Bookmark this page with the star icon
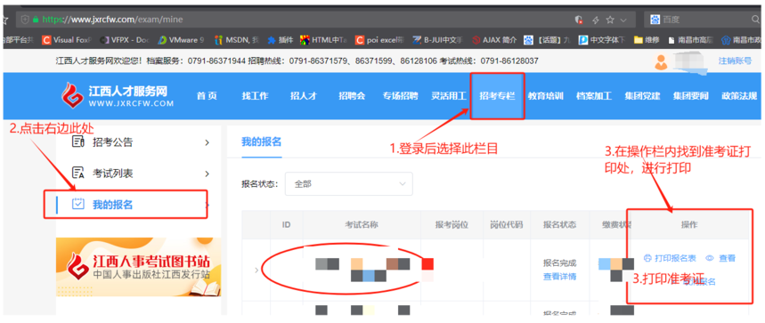This screenshot has width=765, height=323. pos(610,20)
